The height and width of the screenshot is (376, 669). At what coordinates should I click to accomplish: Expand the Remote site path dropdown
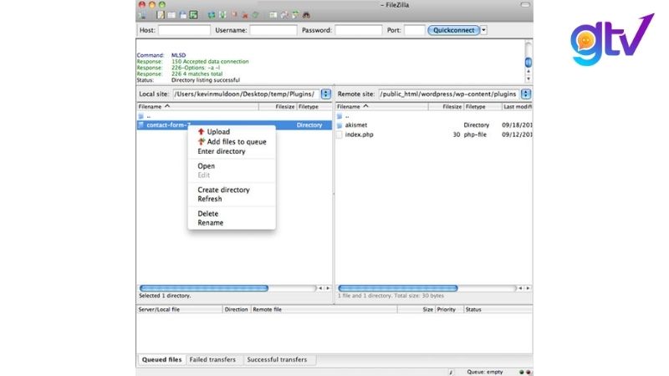[526, 94]
